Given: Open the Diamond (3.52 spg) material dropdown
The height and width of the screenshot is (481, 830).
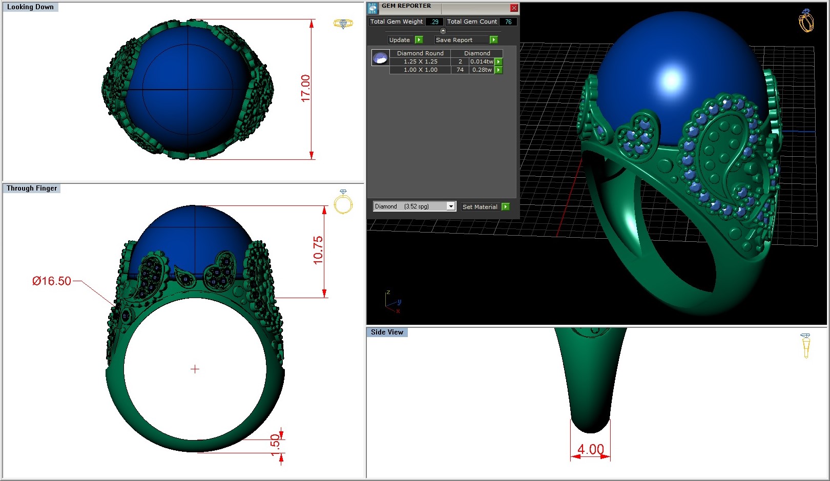Looking at the screenshot, I should coord(414,206).
